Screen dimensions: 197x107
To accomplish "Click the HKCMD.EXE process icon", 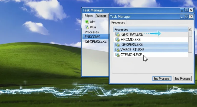I will 117,40.
